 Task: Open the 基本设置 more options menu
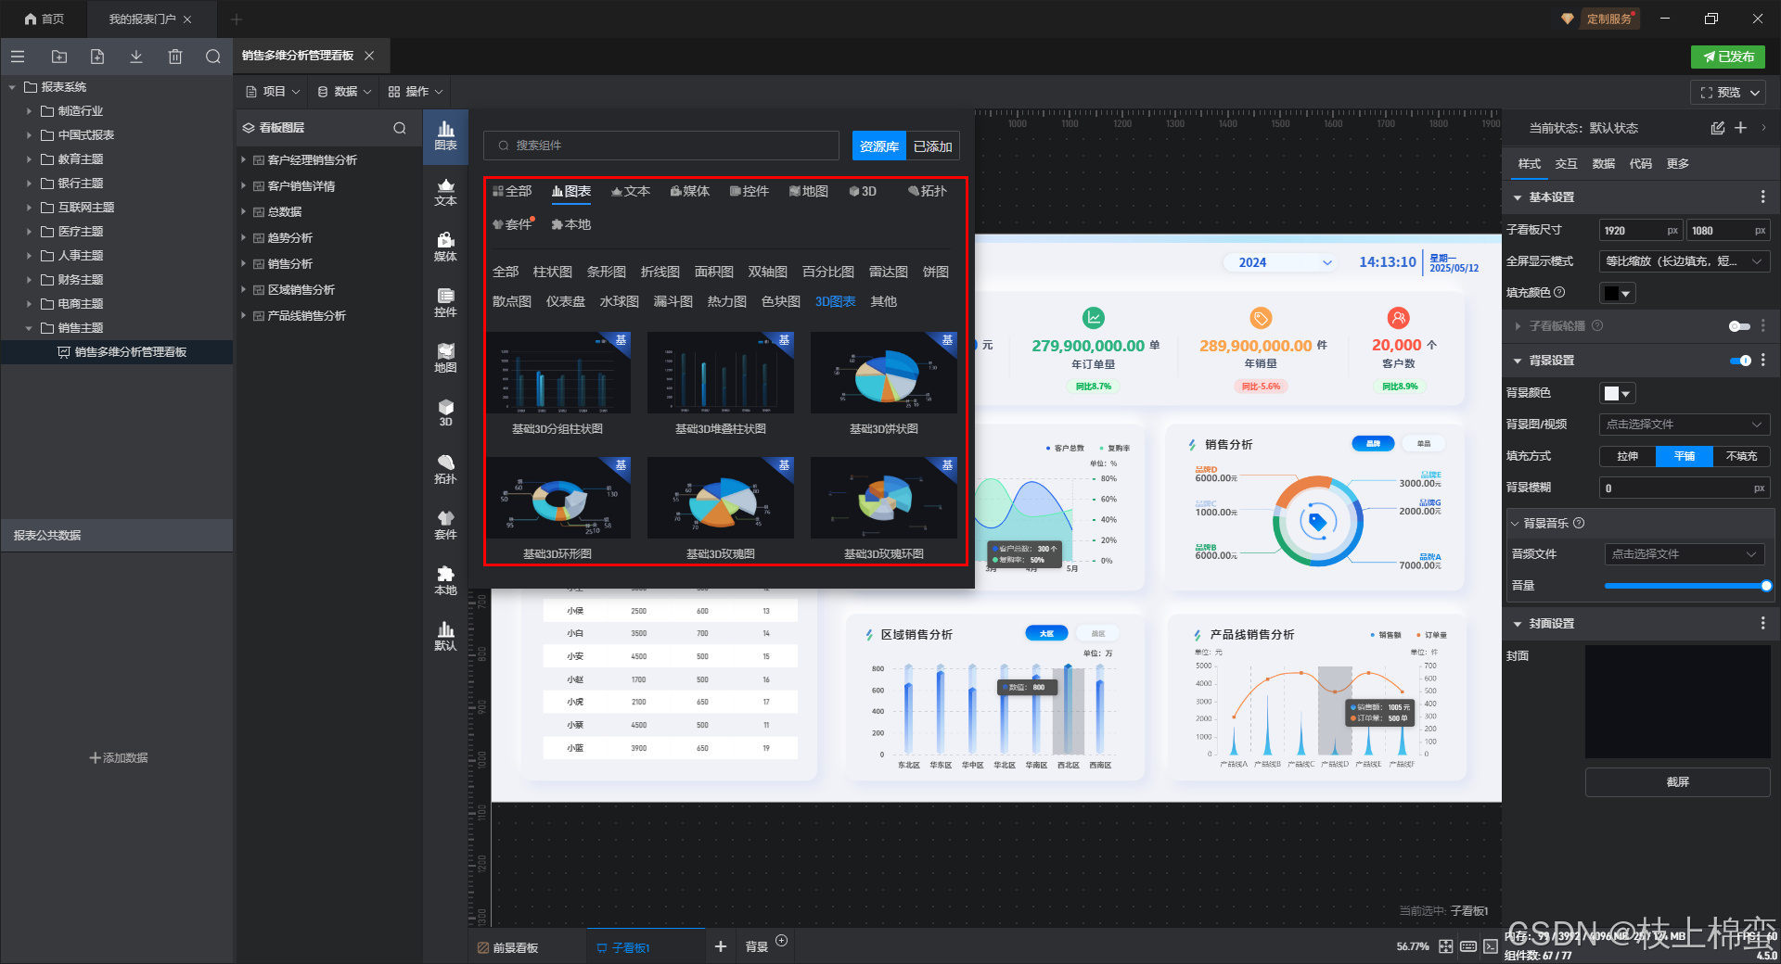[1763, 197]
